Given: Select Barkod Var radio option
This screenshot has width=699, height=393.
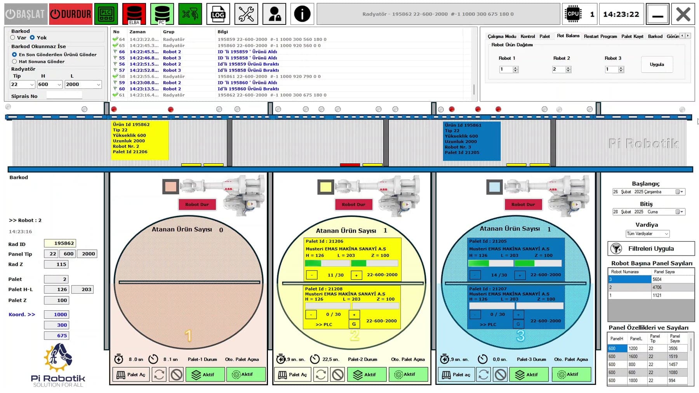Looking at the screenshot, I should pos(13,38).
